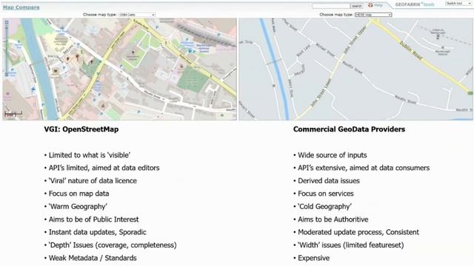
Task: Click 'Width issues (limited featureset)' bullet
Action: tap(349, 245)
